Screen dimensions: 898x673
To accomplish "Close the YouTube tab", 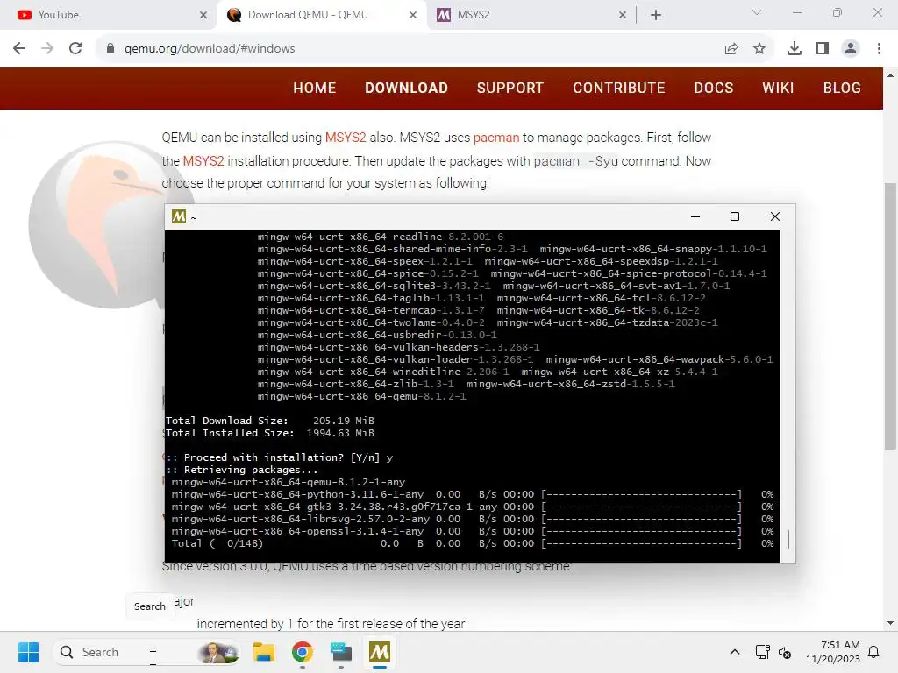I will pos(203,15).
